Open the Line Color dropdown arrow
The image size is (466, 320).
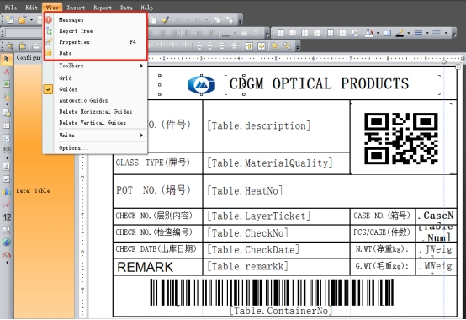click(x=409, y=33)
